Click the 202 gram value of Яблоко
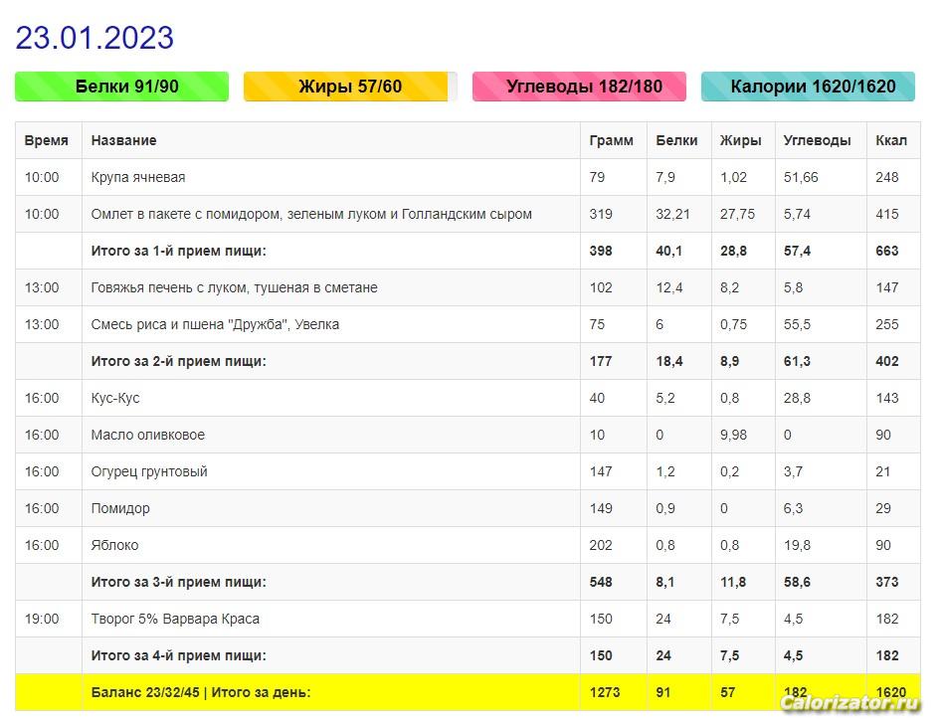The image size is (942, 724). 601,545
